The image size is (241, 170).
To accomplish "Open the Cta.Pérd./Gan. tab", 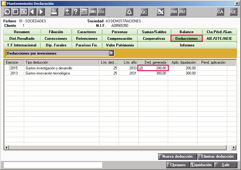I will 220,32.
